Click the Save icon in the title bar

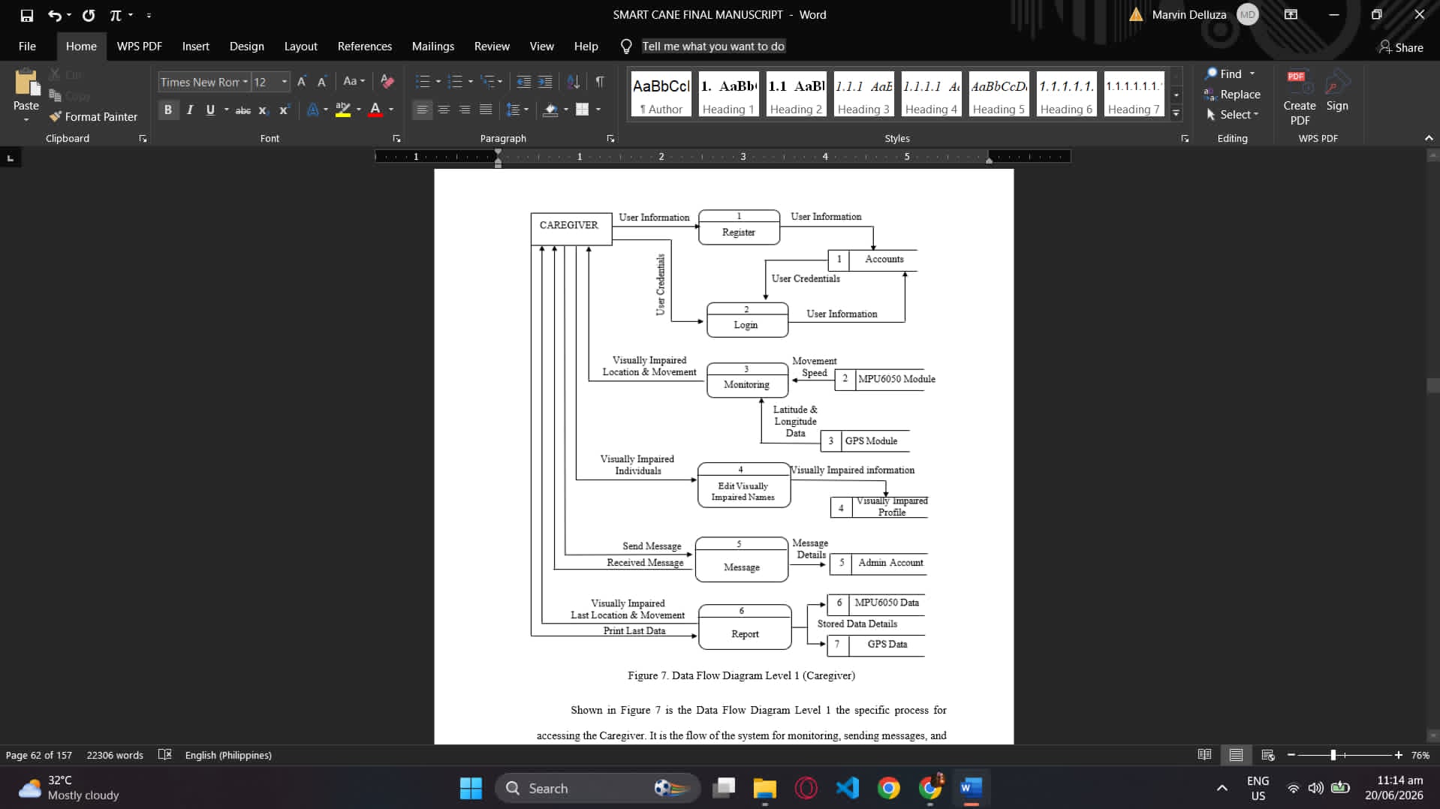coord(27,15)
